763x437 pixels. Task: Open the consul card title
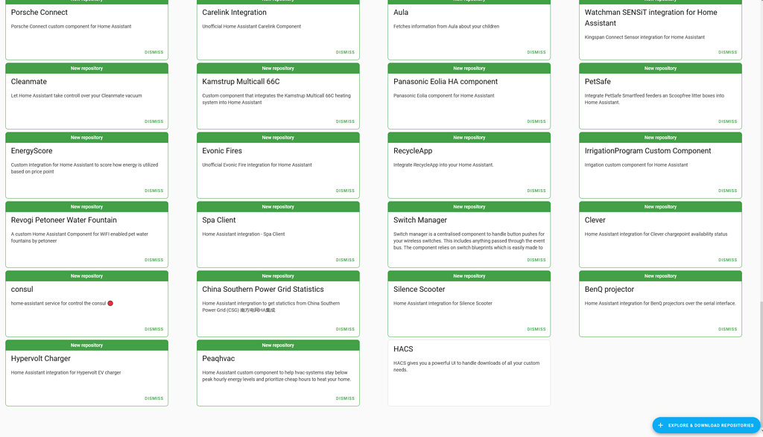(22, 290)
